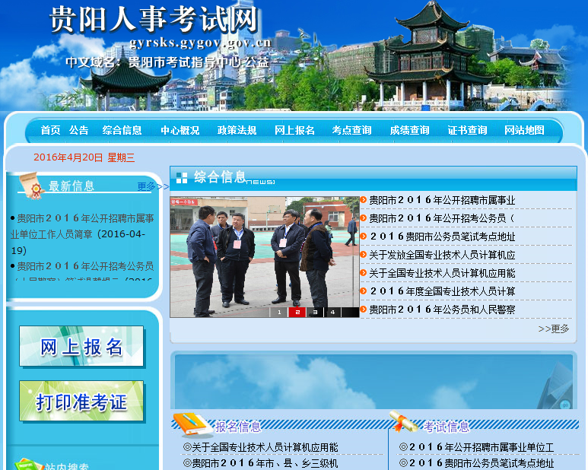
Task: Open news 关于发放全国专业技术人员计算机应
Action: tap(442, 255)
